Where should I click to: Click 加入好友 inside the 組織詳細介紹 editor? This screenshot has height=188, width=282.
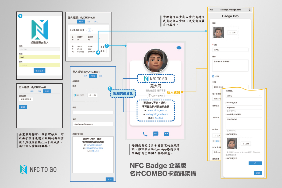96,151
